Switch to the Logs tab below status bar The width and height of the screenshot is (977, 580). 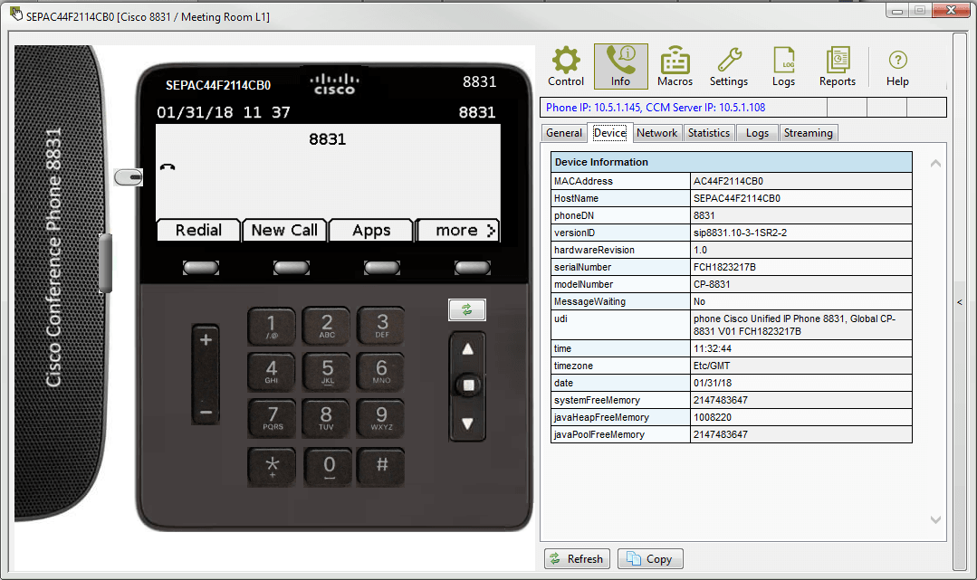(757, 133)
